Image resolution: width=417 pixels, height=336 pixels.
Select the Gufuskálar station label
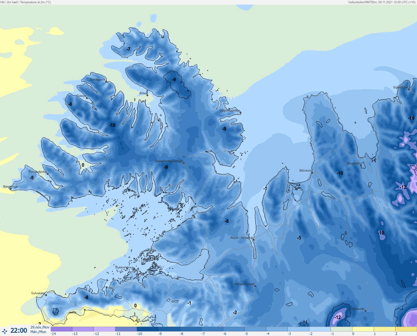(38, 293)
